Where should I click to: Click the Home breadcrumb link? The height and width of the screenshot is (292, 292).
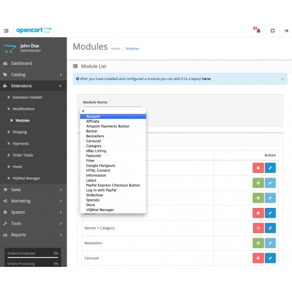coord(116,48)
